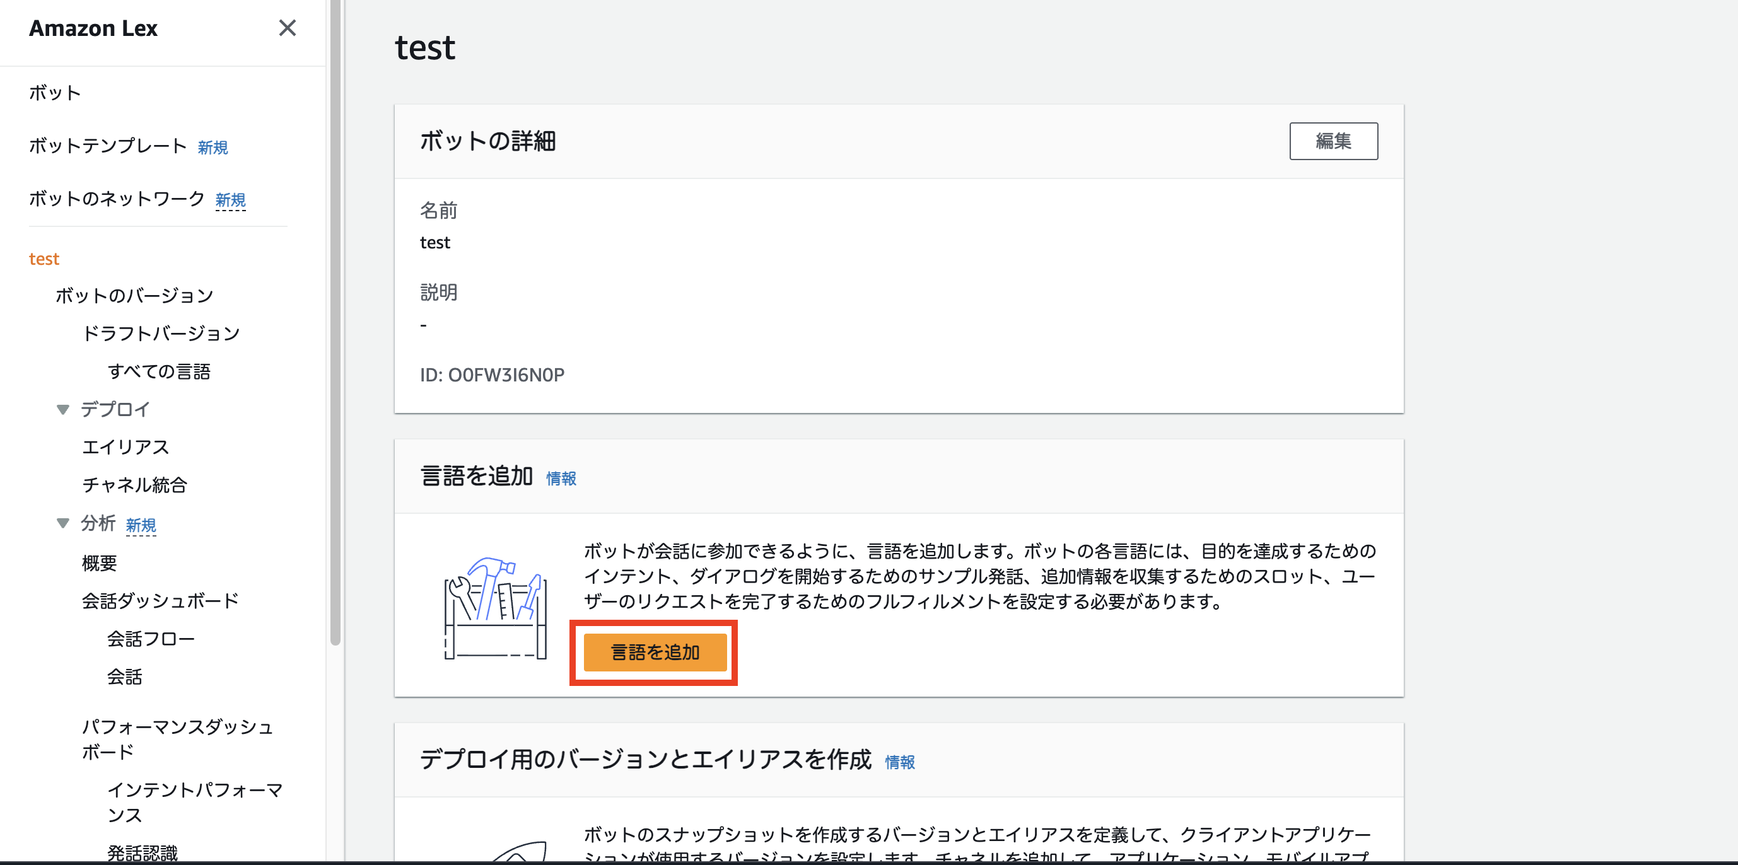
Task: Expand ボットのバージョン in the sidebar
Action: coord(134,295)
